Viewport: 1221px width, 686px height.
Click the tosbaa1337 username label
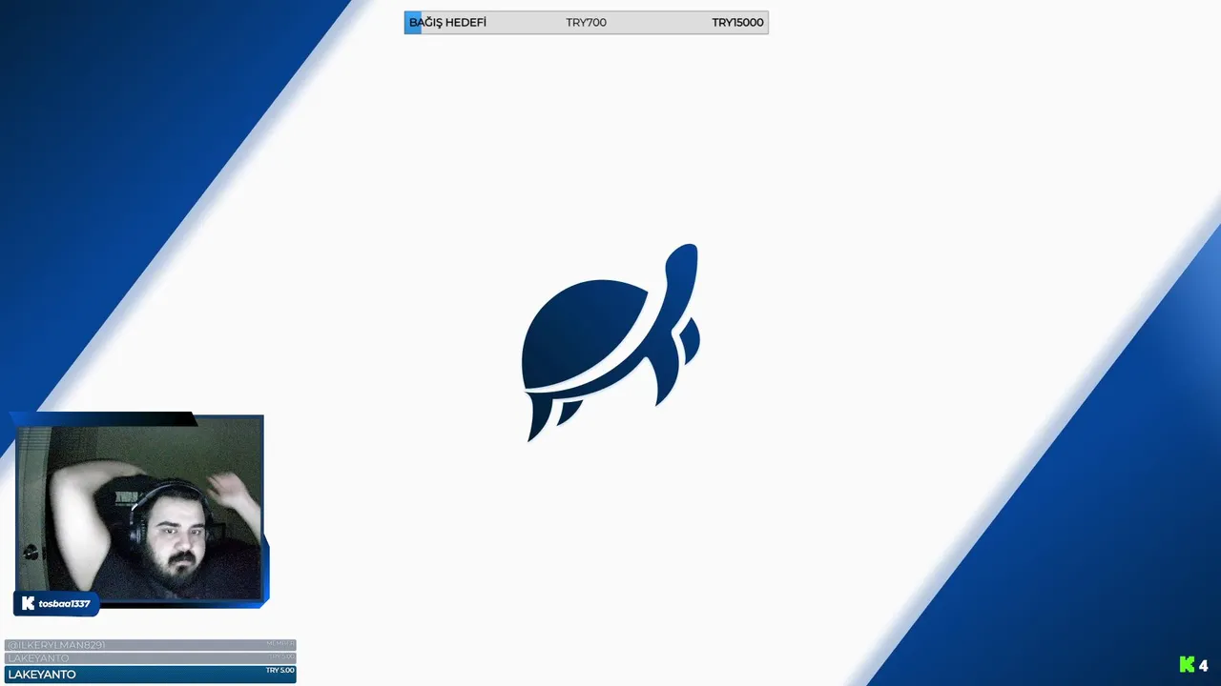(x=64, y=604)
